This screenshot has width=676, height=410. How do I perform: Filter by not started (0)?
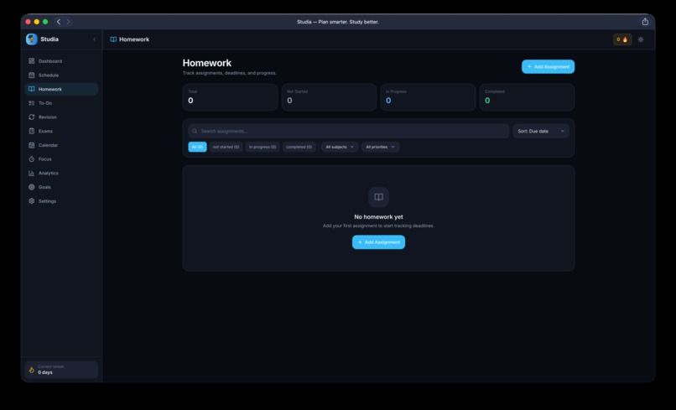(226, 147)
